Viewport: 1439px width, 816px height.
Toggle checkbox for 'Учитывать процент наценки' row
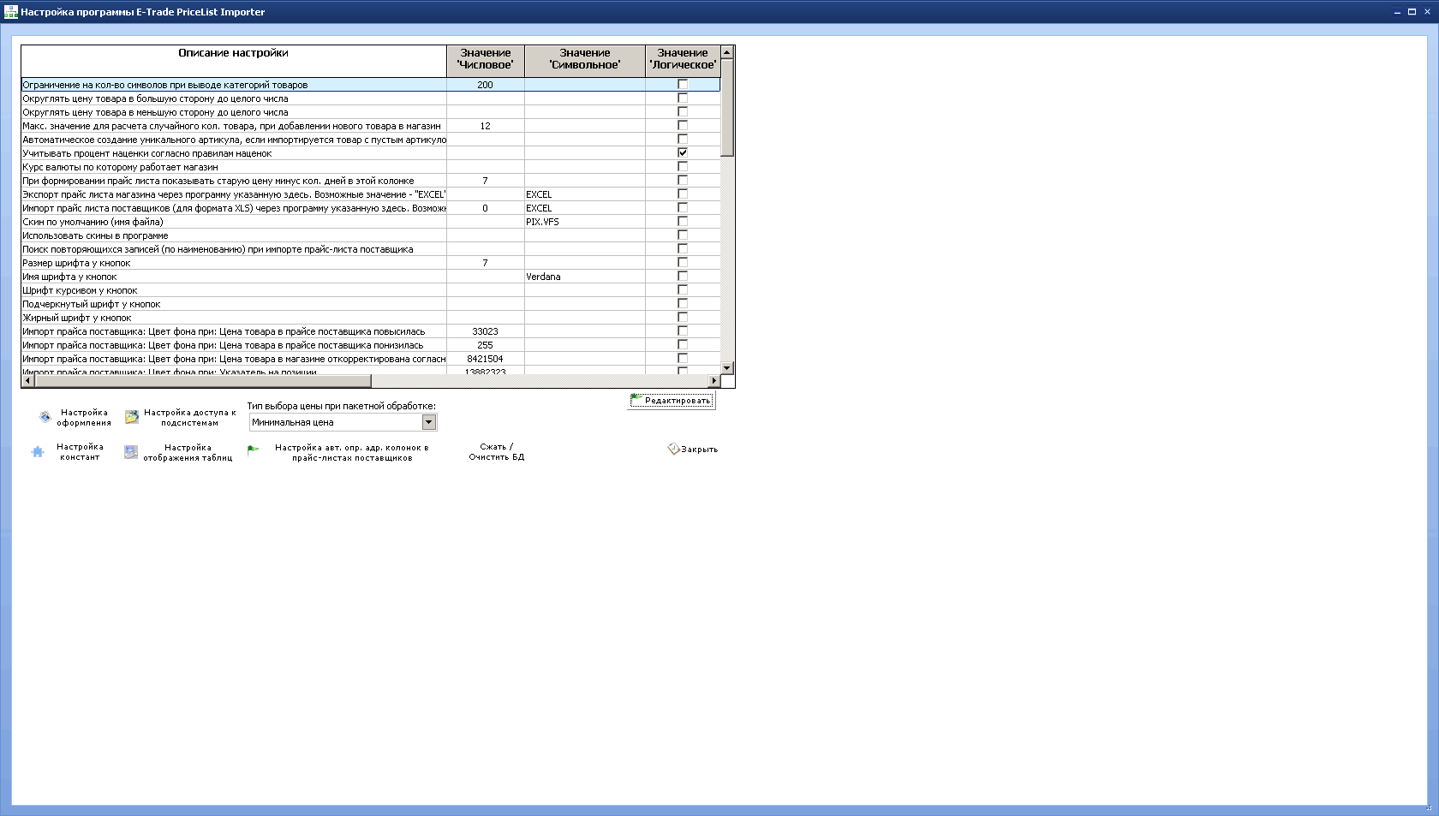click(683, 152)
